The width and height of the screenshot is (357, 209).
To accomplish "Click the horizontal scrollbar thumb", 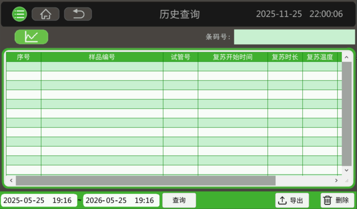I will (x=145, y=181).
